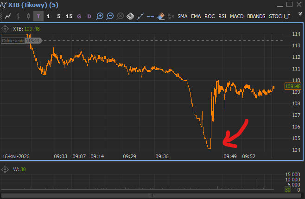Add EMA indicator
This screenshot has width=305, height=199.
pos(196,16)
